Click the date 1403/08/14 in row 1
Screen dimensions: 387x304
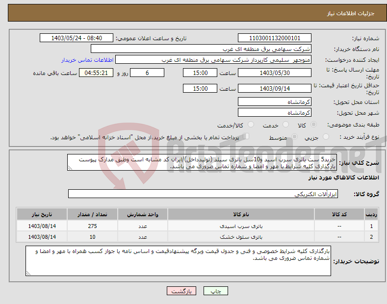pos(42,226)
